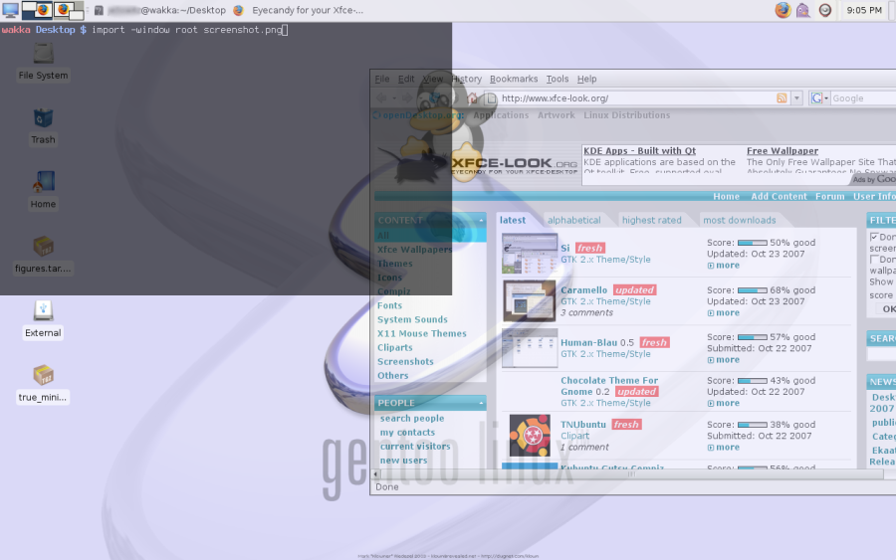
Task: Select the External USB drive desktop icon
Action: (43, 319)
